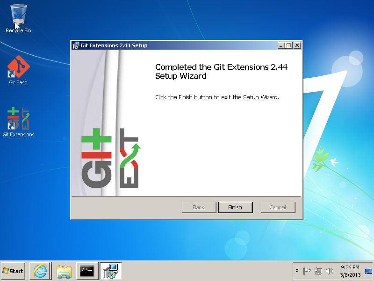Screen dimensions: 374x281
Task: Close the Git Extensions 2.44 Setup window
Action: (x=297, y=45)
